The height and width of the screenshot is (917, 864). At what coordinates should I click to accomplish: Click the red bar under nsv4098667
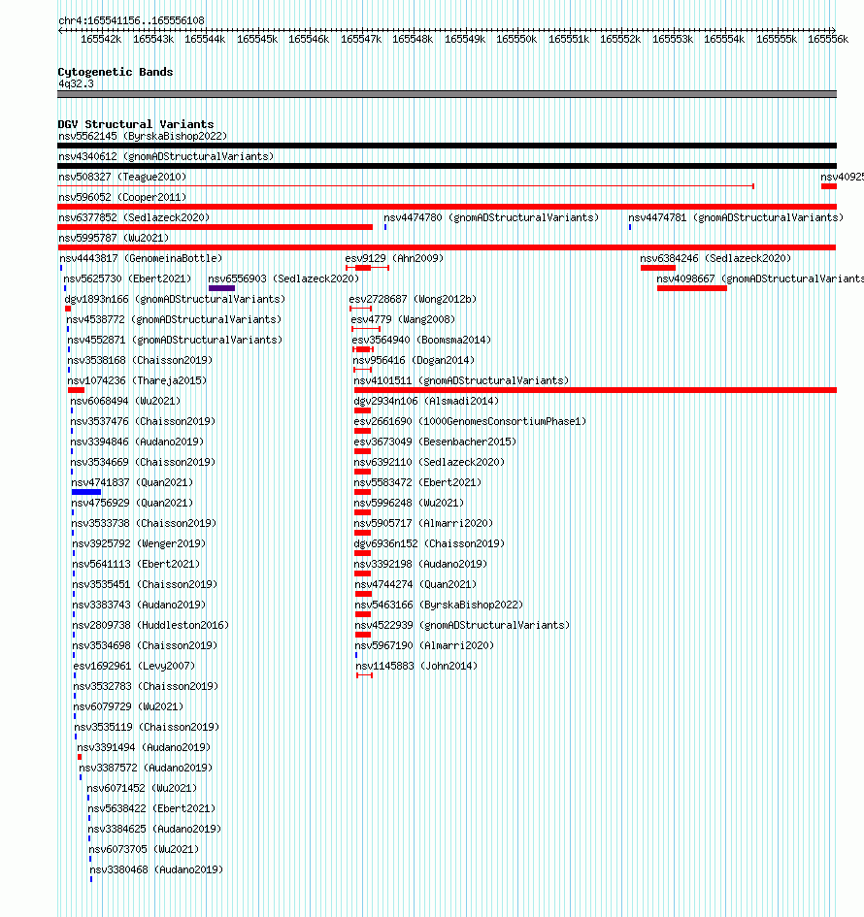(692, 288)
